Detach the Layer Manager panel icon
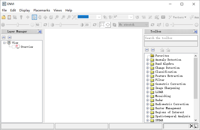The width and height of the screenshot is (200, 130). (39, 32)
